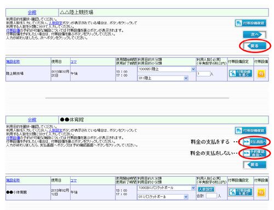Click 付帯設備確認 button in ●●体育館 section
Viewport: 274px width, 210px height.
pyautogui.click(x=250, y=131)
